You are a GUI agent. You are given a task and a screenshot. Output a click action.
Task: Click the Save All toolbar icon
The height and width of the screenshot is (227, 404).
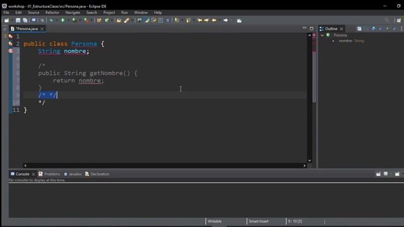[x=25, y=20]
